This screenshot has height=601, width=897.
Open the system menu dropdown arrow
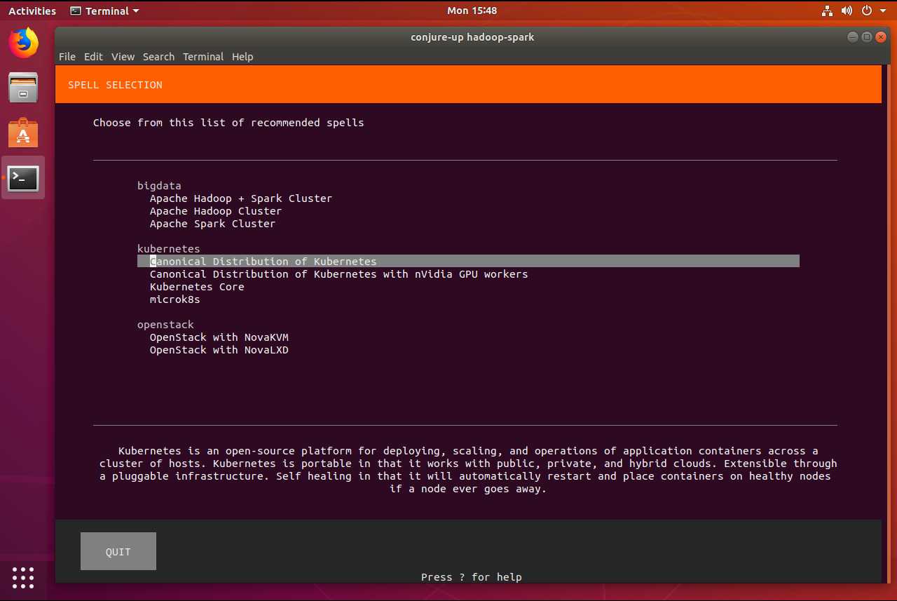882,11
